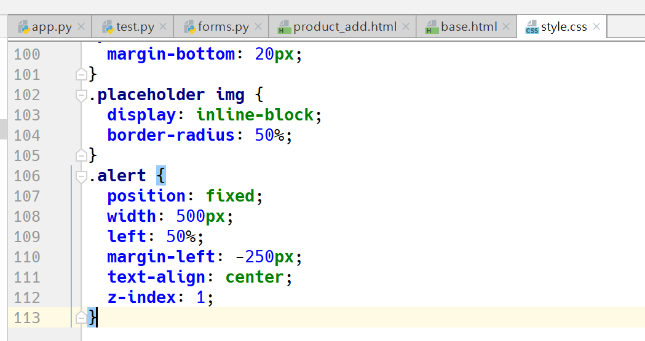Image resolution: width=645 pixels, height=341 pixels.
Task: Click the Python file icon on app.py
Action: coord(24,27)
